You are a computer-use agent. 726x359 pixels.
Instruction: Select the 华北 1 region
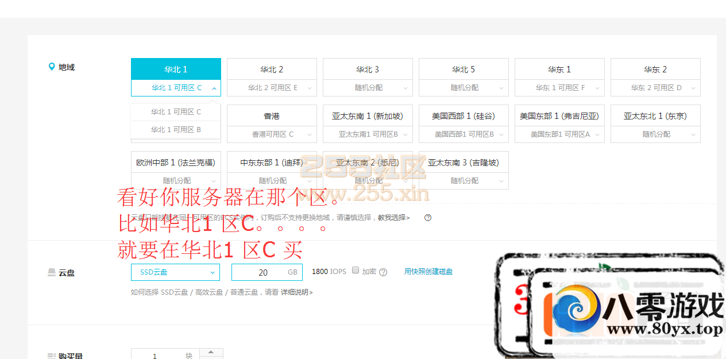pyautogui.click(x=176, y=69)
